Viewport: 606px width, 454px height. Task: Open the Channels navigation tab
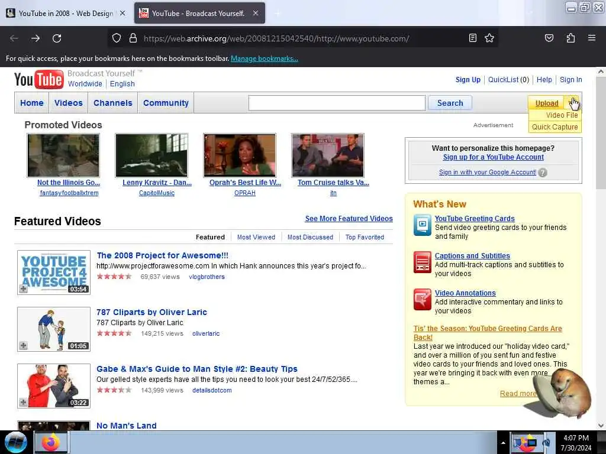pos(113,103)
